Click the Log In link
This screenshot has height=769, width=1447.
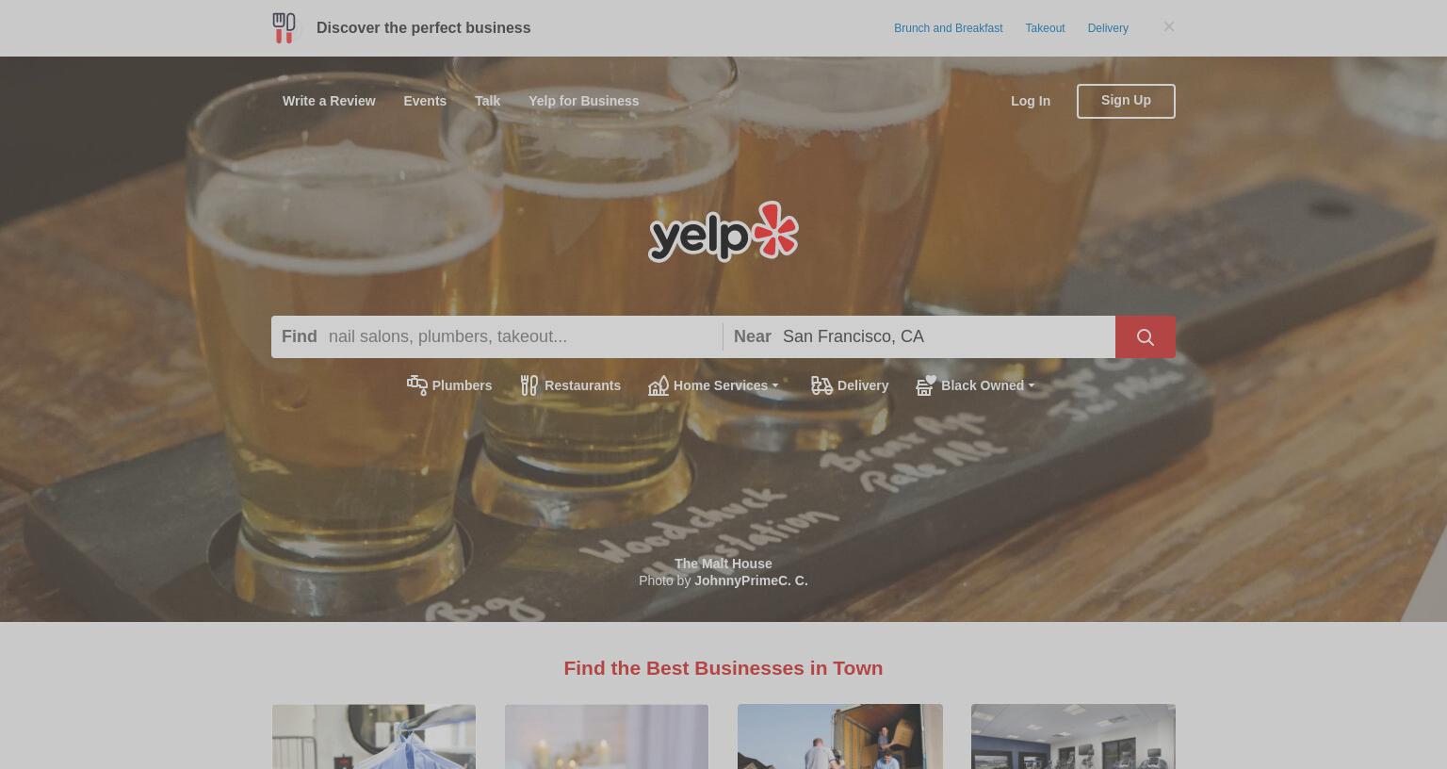1031,101
